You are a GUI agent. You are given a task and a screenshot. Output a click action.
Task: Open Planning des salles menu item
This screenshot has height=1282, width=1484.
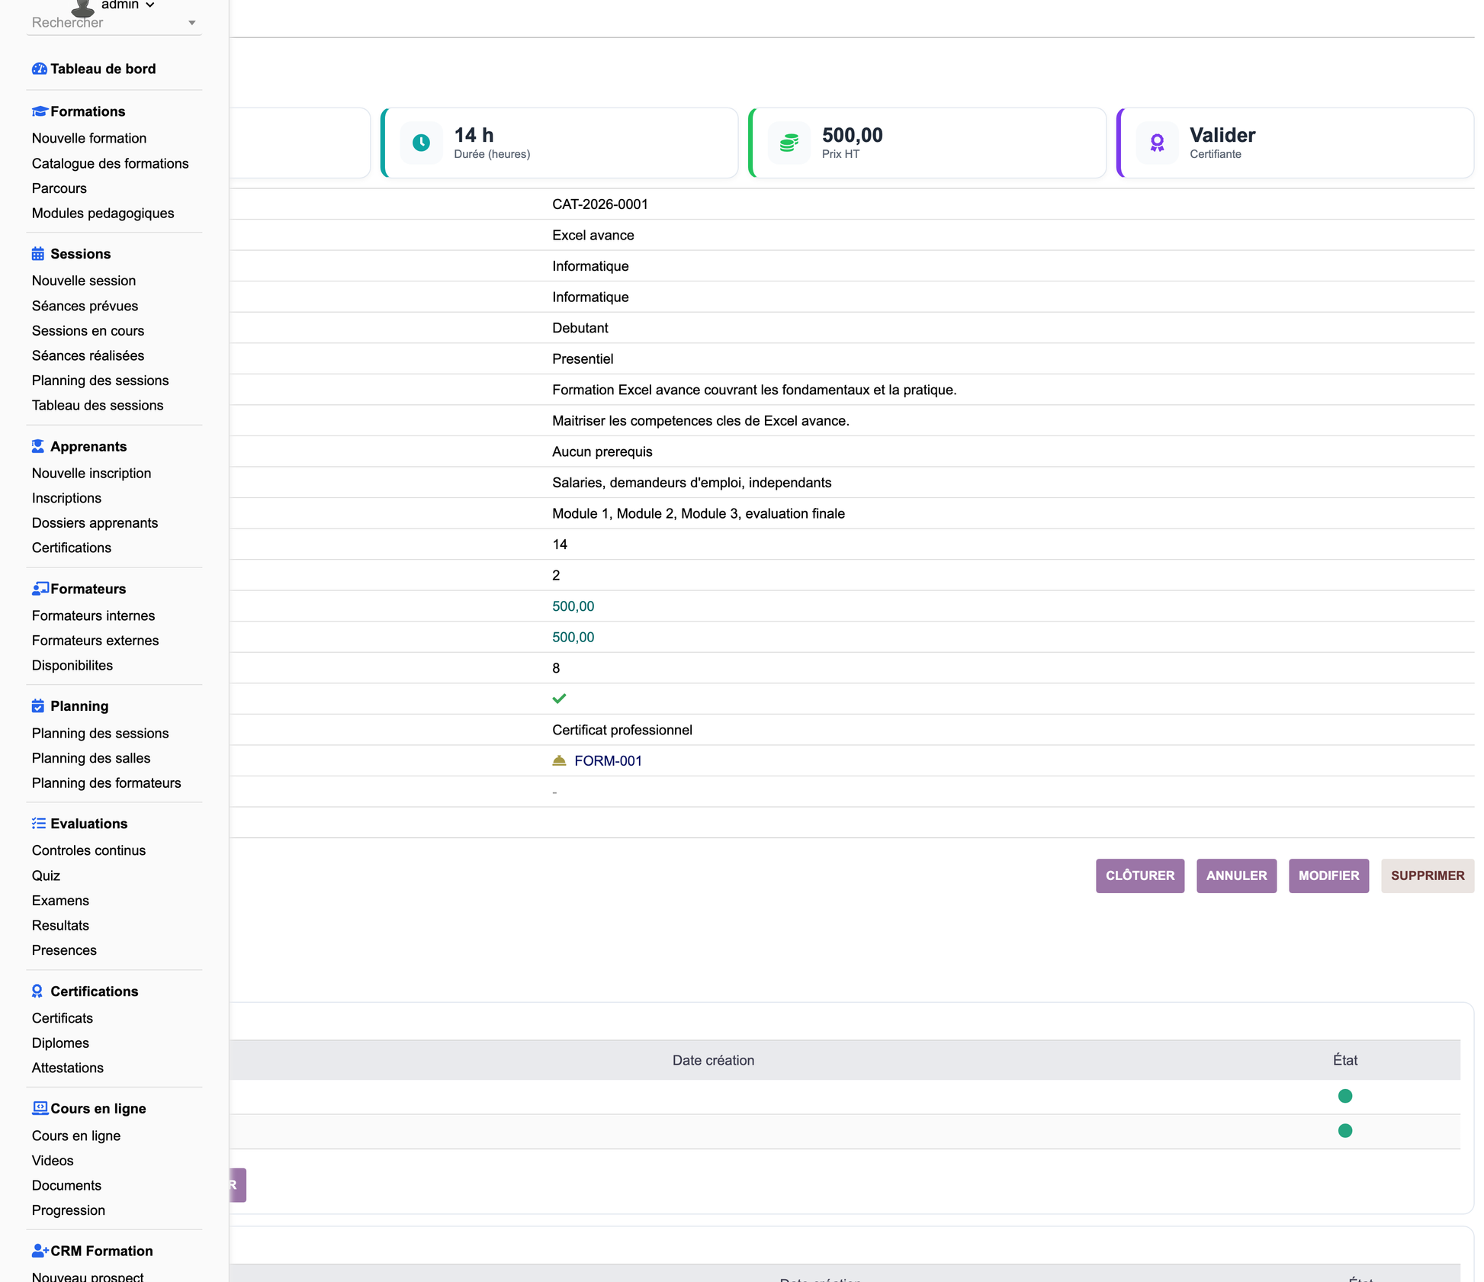[91, 758]
